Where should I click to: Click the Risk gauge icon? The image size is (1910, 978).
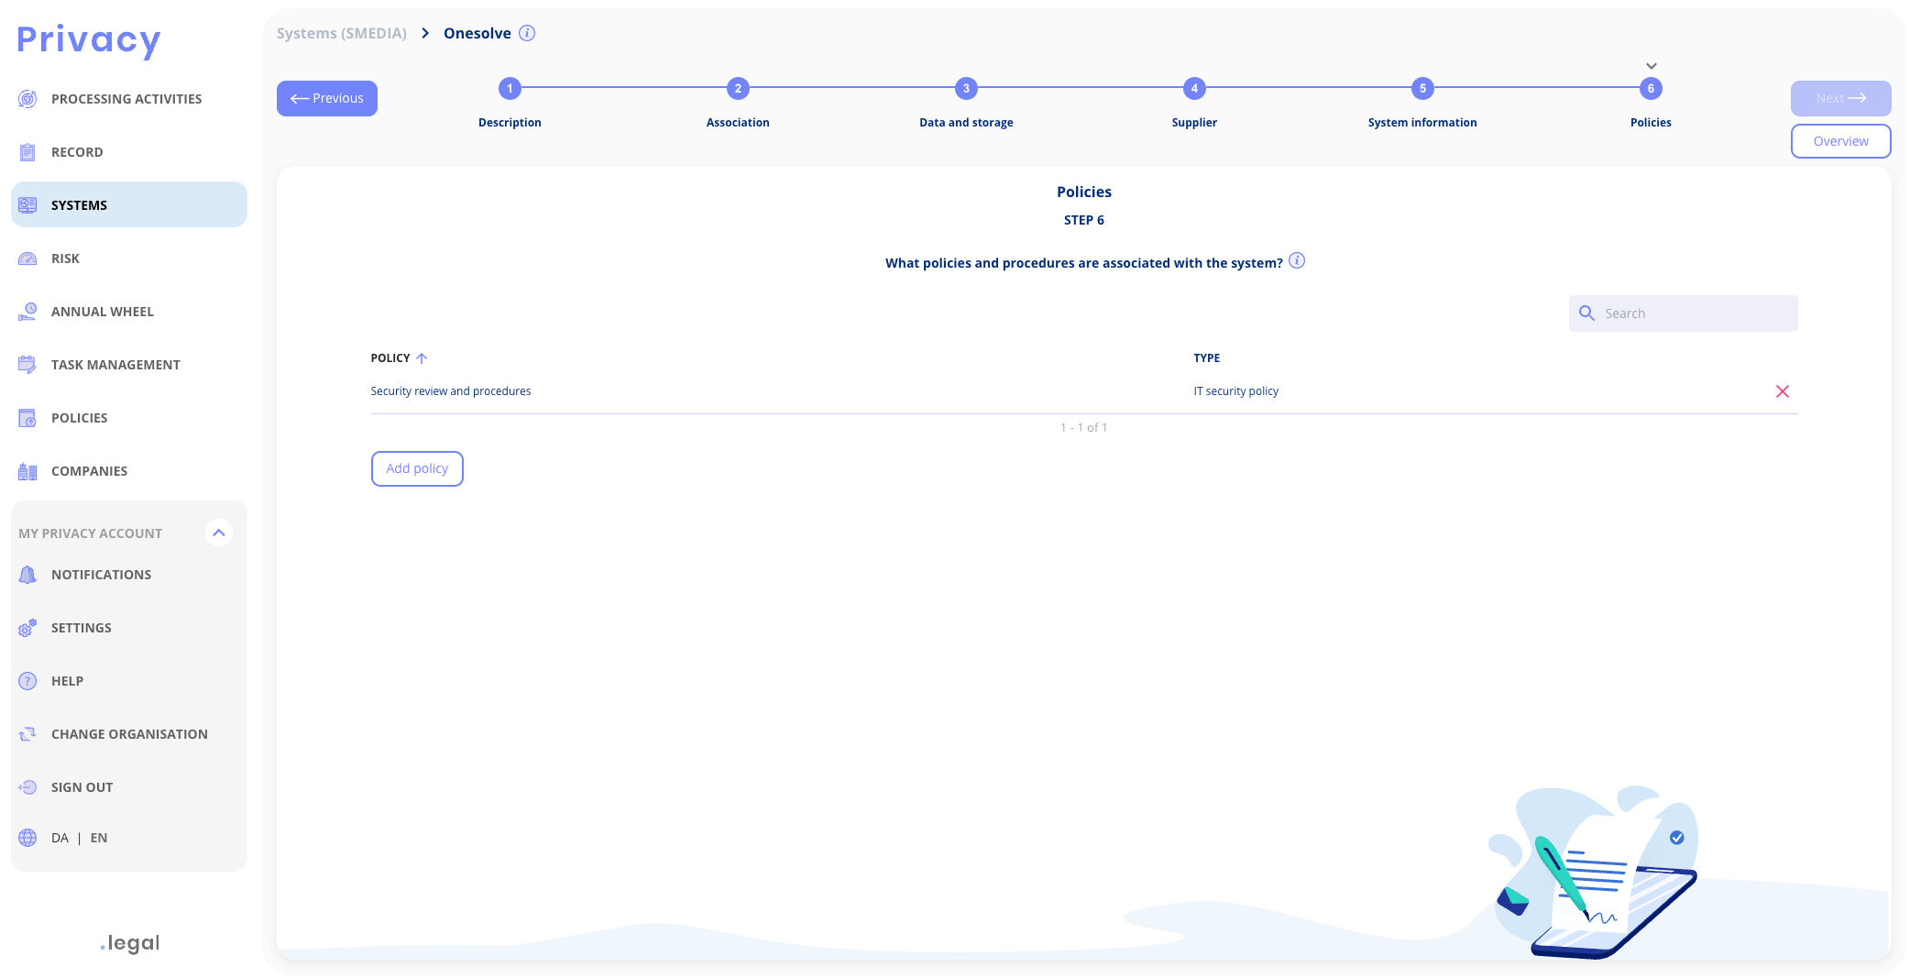click(27, 258)
